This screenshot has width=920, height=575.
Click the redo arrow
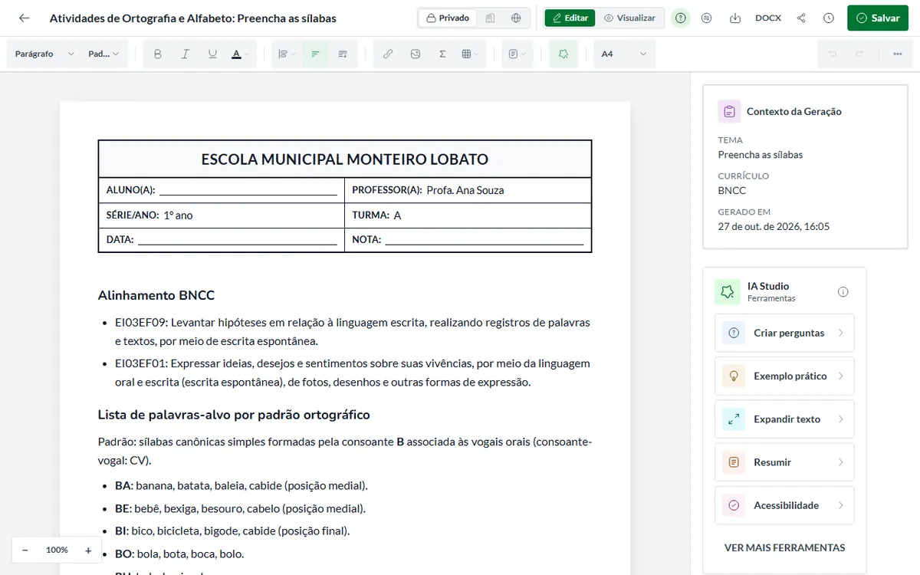pyautogui.click(x=859, y=54)
